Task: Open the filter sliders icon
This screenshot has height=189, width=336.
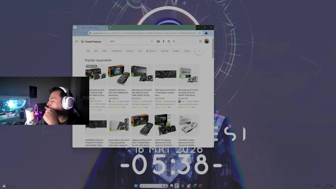Action: 88,51
